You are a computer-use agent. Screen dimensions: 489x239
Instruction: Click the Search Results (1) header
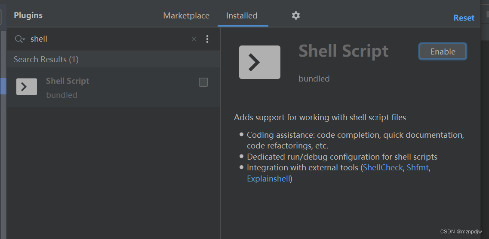46,60
